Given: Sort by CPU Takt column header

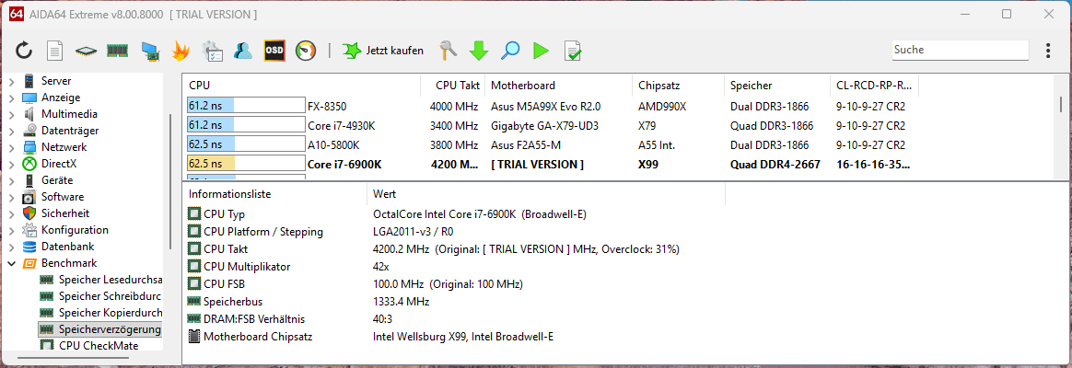Looking at the screenshot, I should 452,86.
